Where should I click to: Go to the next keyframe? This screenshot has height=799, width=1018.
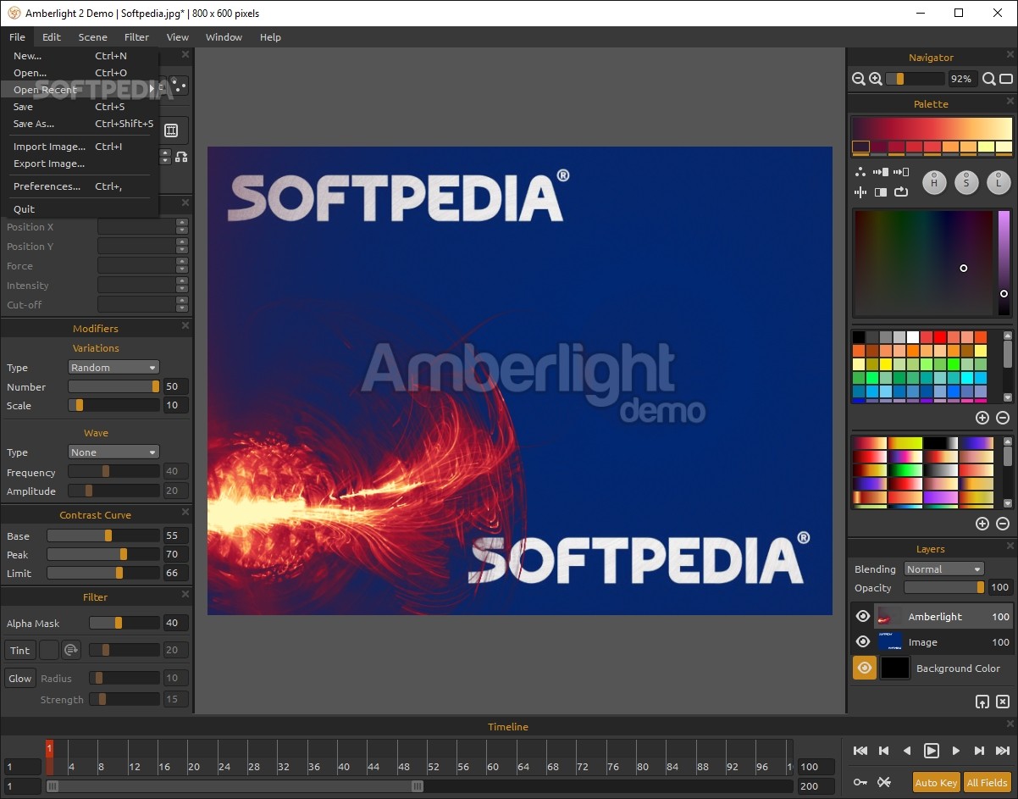979,751
